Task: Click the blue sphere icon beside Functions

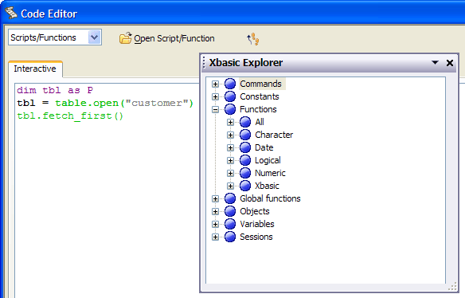Action: [x=230, y=109]
